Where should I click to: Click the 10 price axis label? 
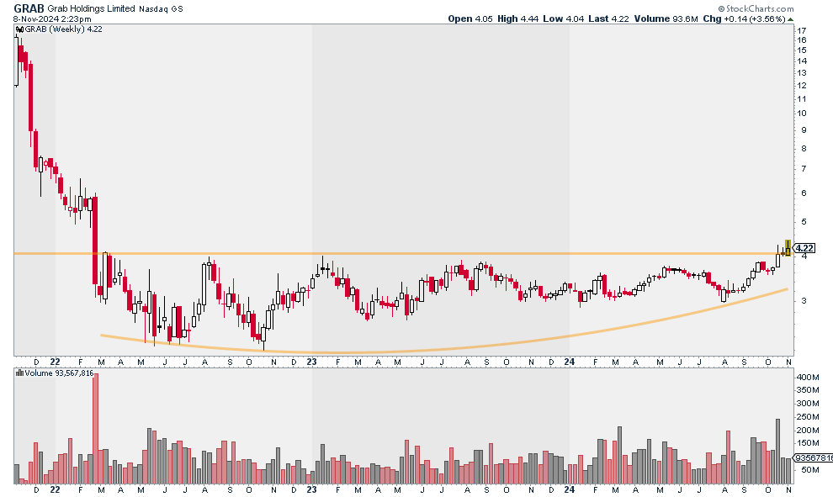pyautogui.click(x=802, y=113)
